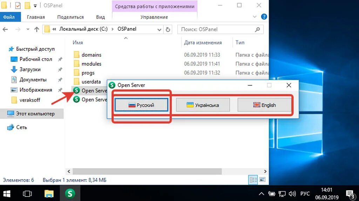Sort by Тип column header
Screen dimensions: 359x201
pos(240,43)
